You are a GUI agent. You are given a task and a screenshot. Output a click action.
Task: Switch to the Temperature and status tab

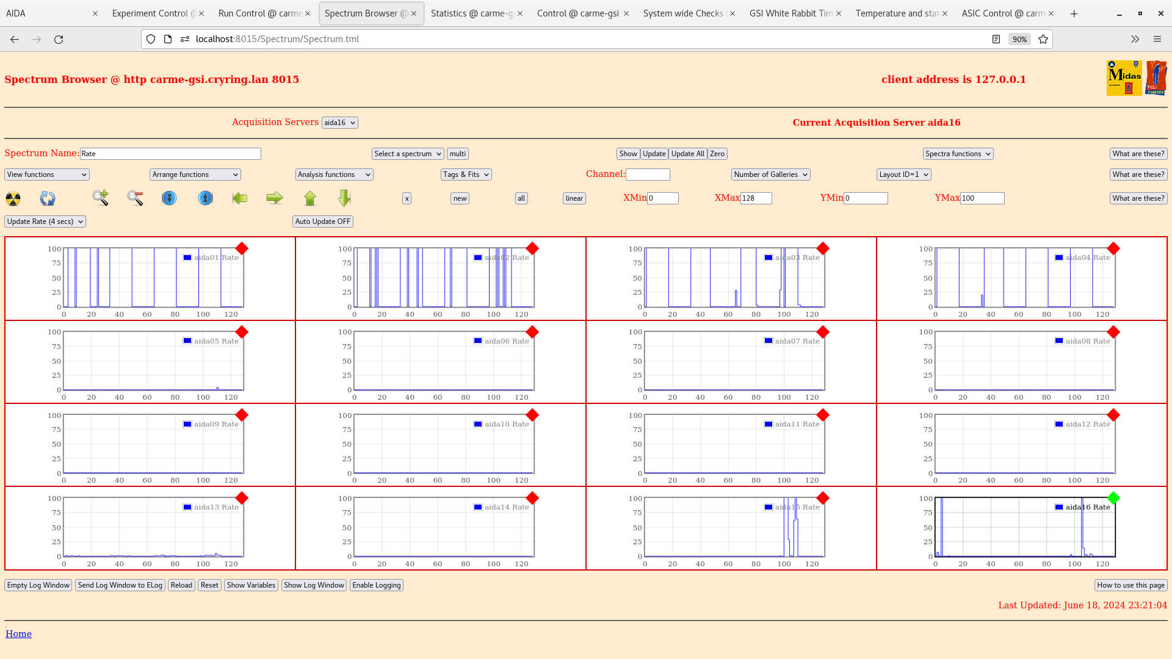897,13
